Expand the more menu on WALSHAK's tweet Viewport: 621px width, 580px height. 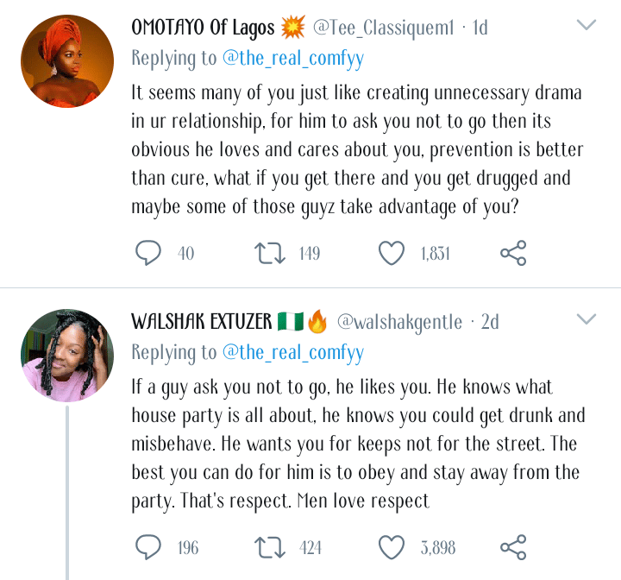coord(586,320)
